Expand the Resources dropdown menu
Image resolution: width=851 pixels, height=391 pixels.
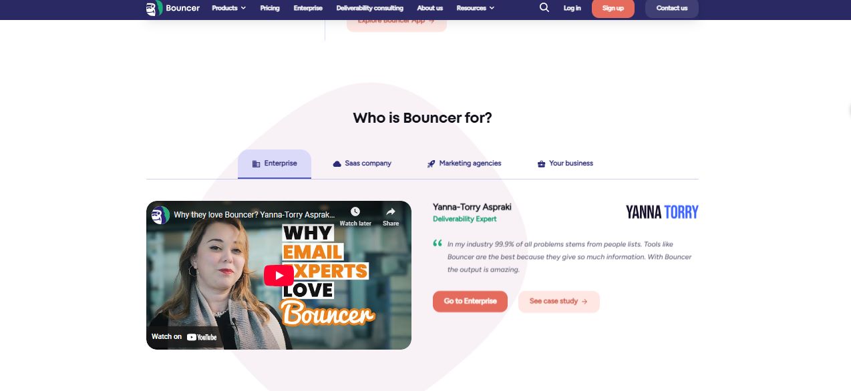pyautogui.click(x=476, y=8)
